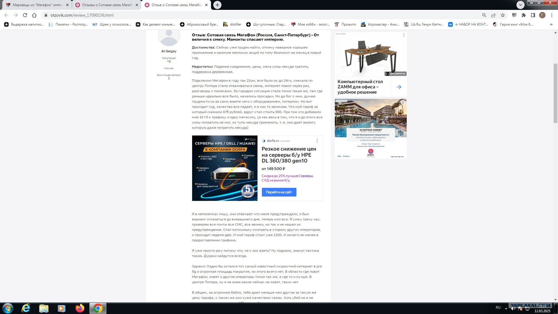
Task: Show hidden system tray icons
Action: point(506,308)
